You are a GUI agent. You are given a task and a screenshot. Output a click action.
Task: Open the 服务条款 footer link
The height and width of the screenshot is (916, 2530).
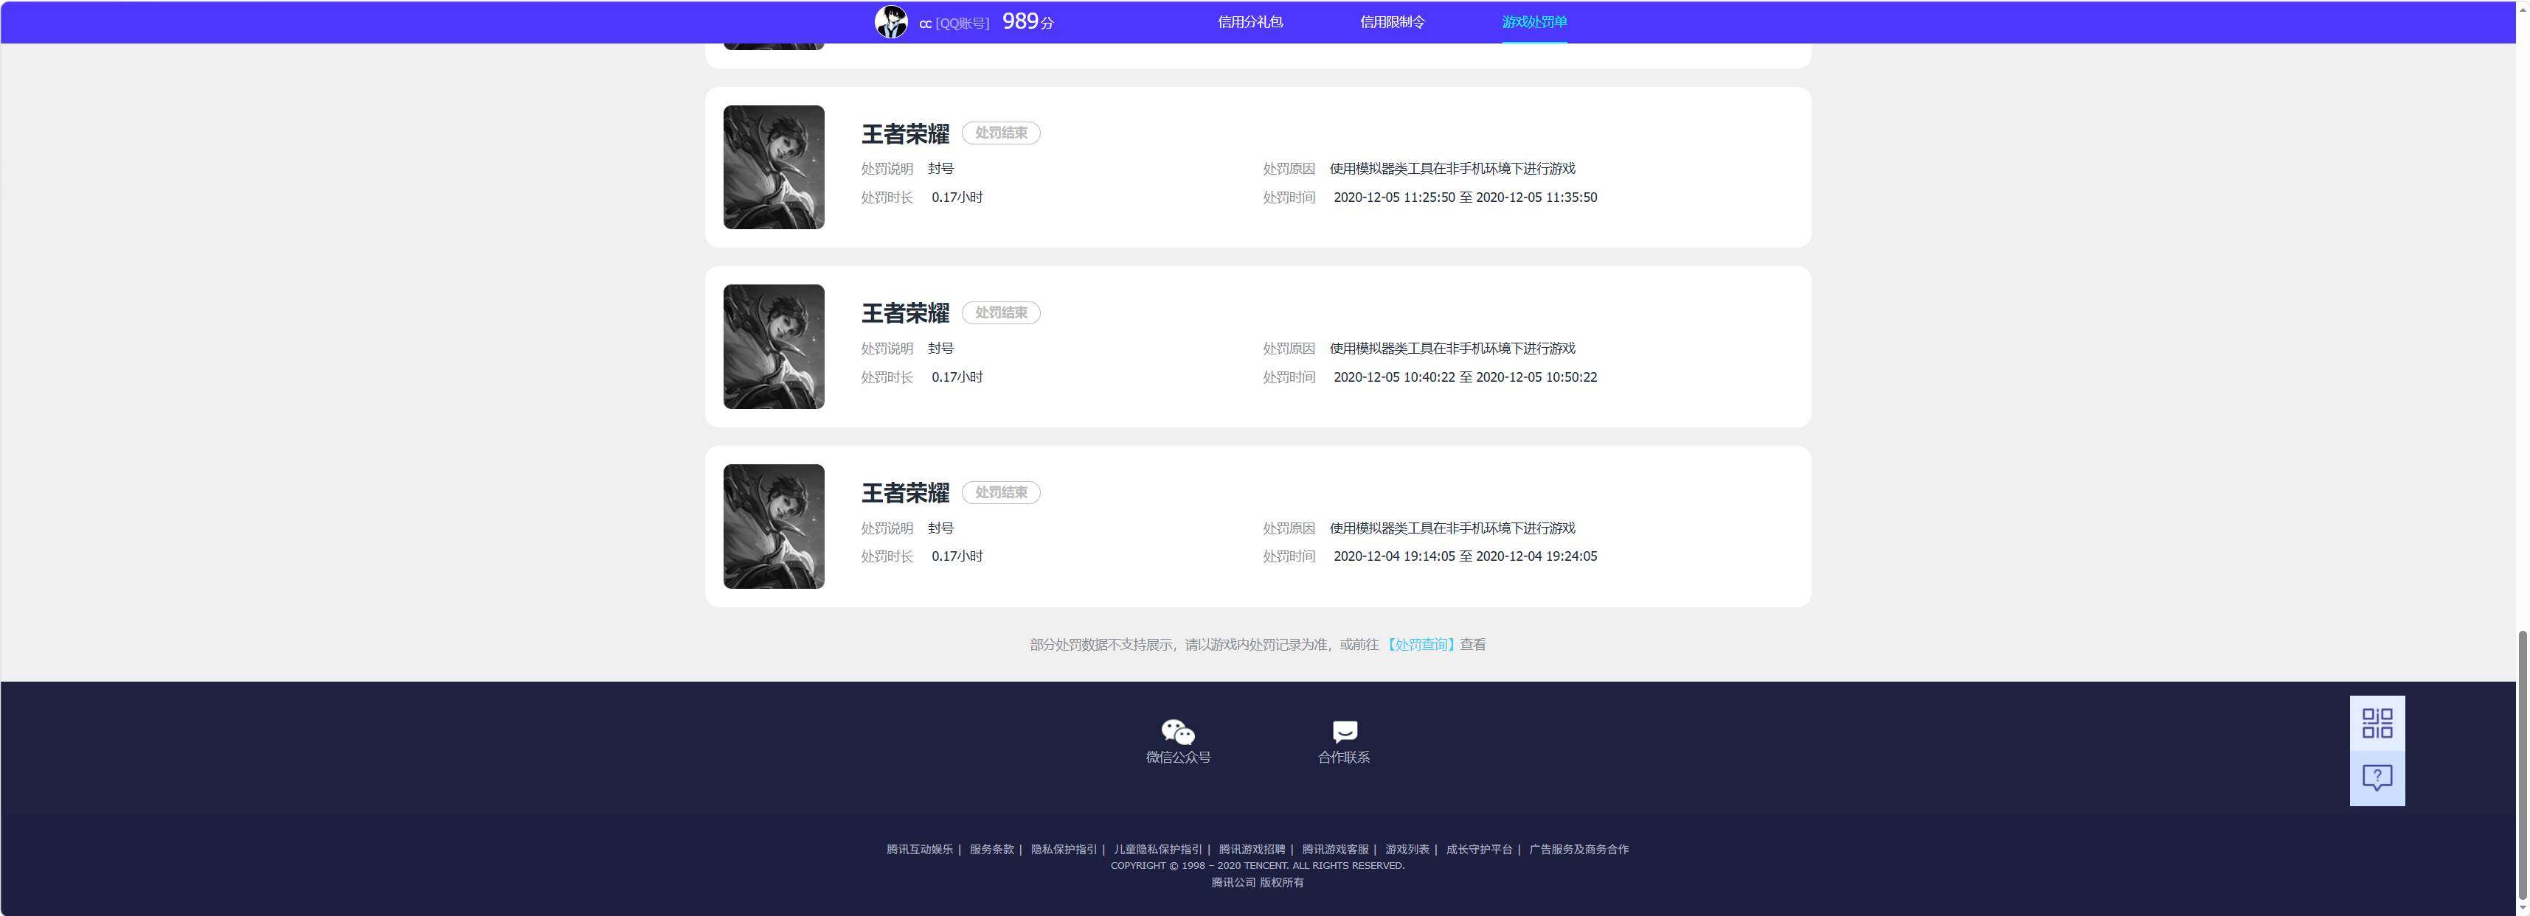click(992, 850)
